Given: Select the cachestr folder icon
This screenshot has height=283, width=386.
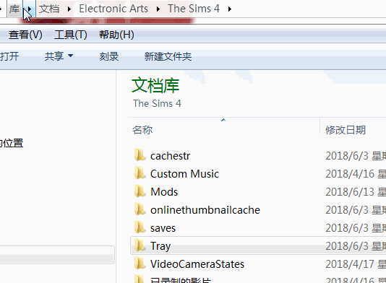Looking at the screenshot, I should [140, 155].
